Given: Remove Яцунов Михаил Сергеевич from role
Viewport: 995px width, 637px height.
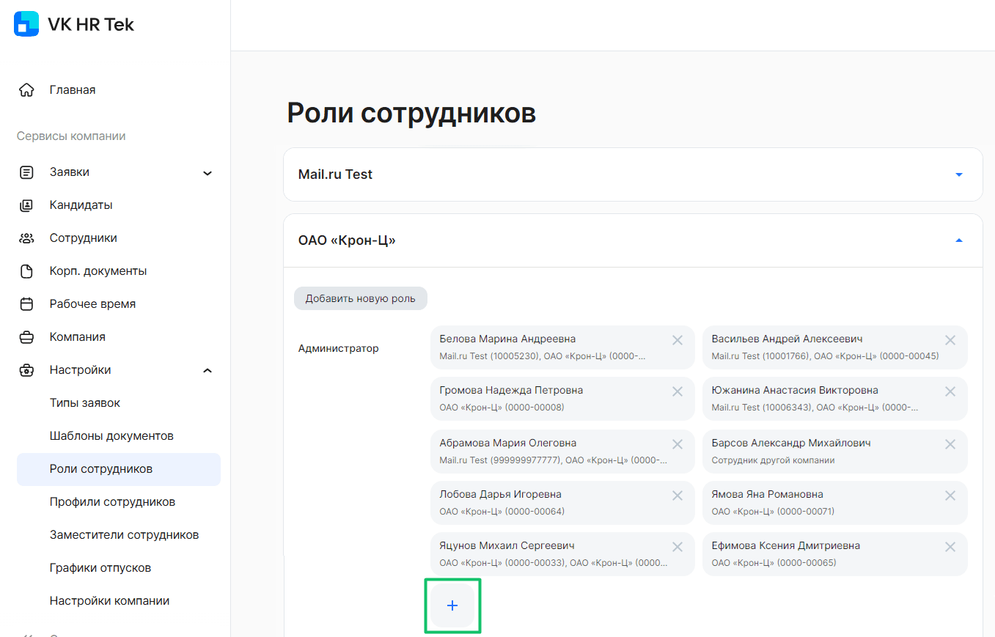Looking at the screenshot, I should click(678, 547).
